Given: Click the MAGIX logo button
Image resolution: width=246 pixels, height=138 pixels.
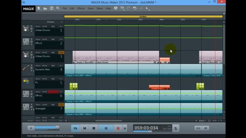Looking at the screenshot, I should (28, 9).
